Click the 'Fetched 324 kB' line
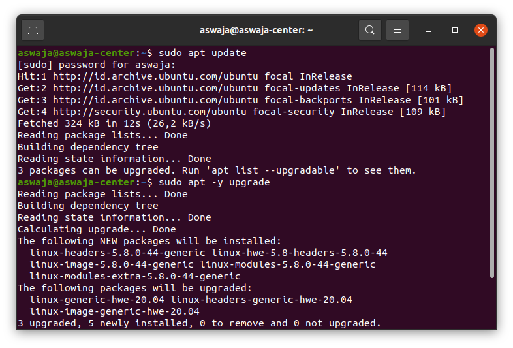The image size is (513, 348). click(114, 124)
